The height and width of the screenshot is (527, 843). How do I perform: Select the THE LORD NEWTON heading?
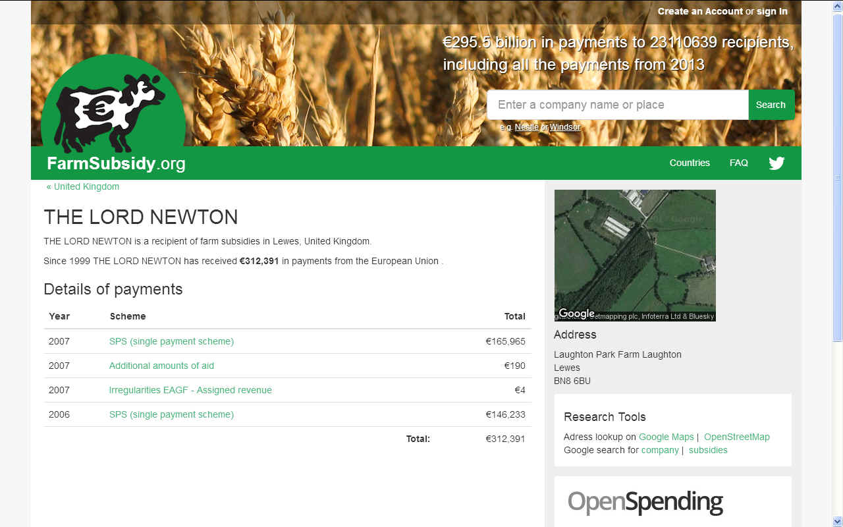click(x=141, y=217)
